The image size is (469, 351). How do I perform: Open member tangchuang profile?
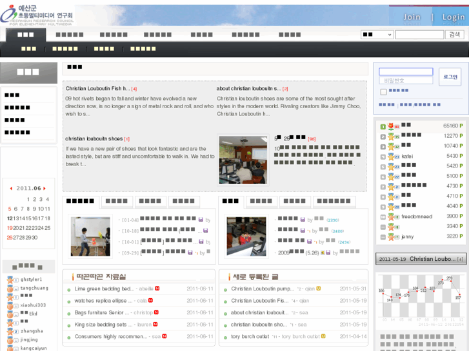pyautogui.click(x=34, y=288)
